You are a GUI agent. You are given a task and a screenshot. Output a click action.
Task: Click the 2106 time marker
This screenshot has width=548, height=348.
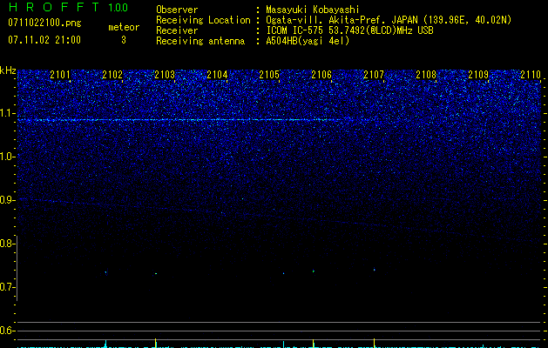point(321,75)
